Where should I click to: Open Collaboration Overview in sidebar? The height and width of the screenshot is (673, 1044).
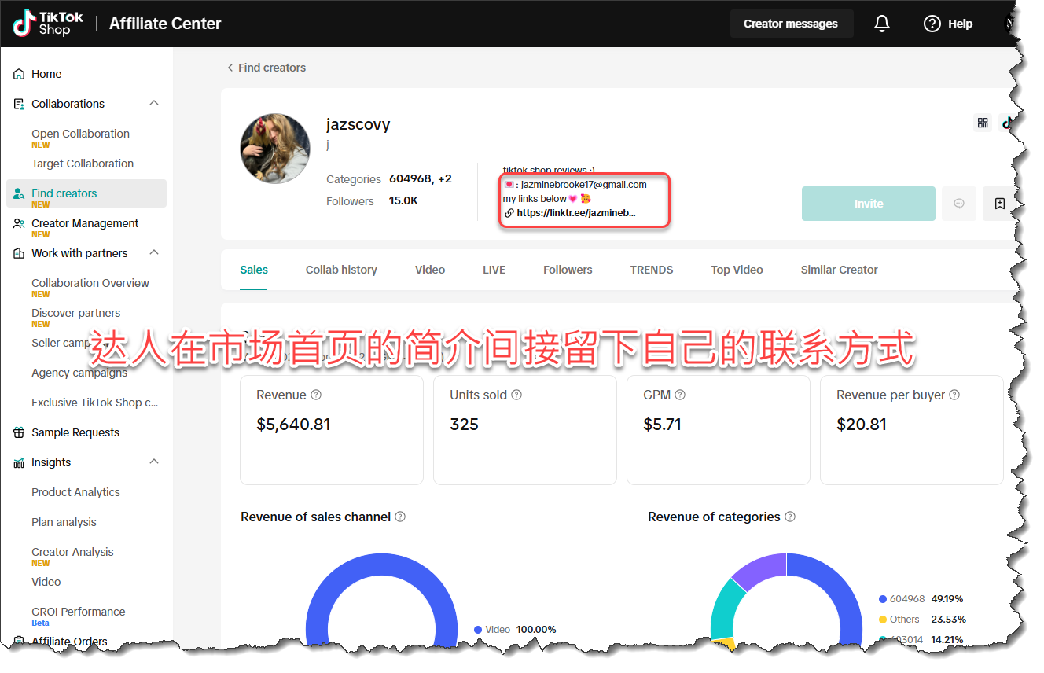[x=90, y=283]
